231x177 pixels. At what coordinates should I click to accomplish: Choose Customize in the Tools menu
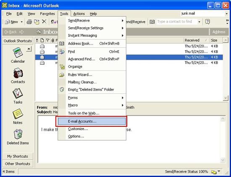point(92,129)
